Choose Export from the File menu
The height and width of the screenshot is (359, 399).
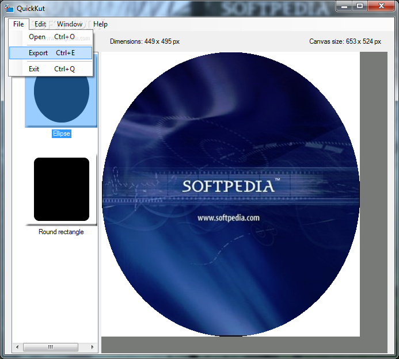tap(51, 53)
